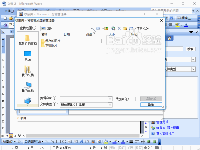Select the Rectangle tool in Drawing toolbar
Image resolution: width=200 pixels, height=150 pixels.
(58, 141)
